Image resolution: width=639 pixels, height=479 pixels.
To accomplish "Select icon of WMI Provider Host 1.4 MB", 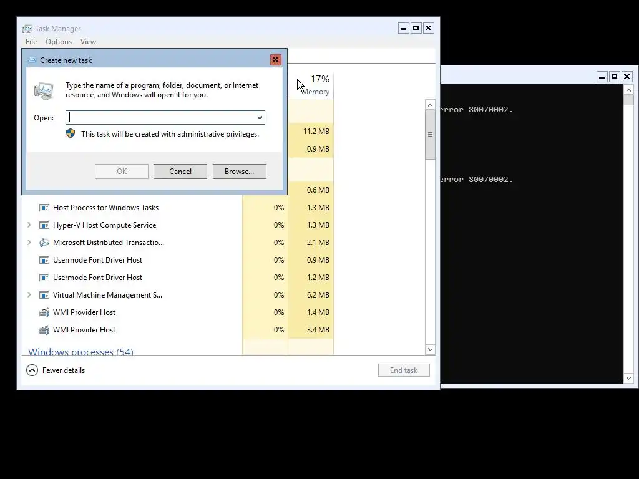I will click(x=44, y=312).
